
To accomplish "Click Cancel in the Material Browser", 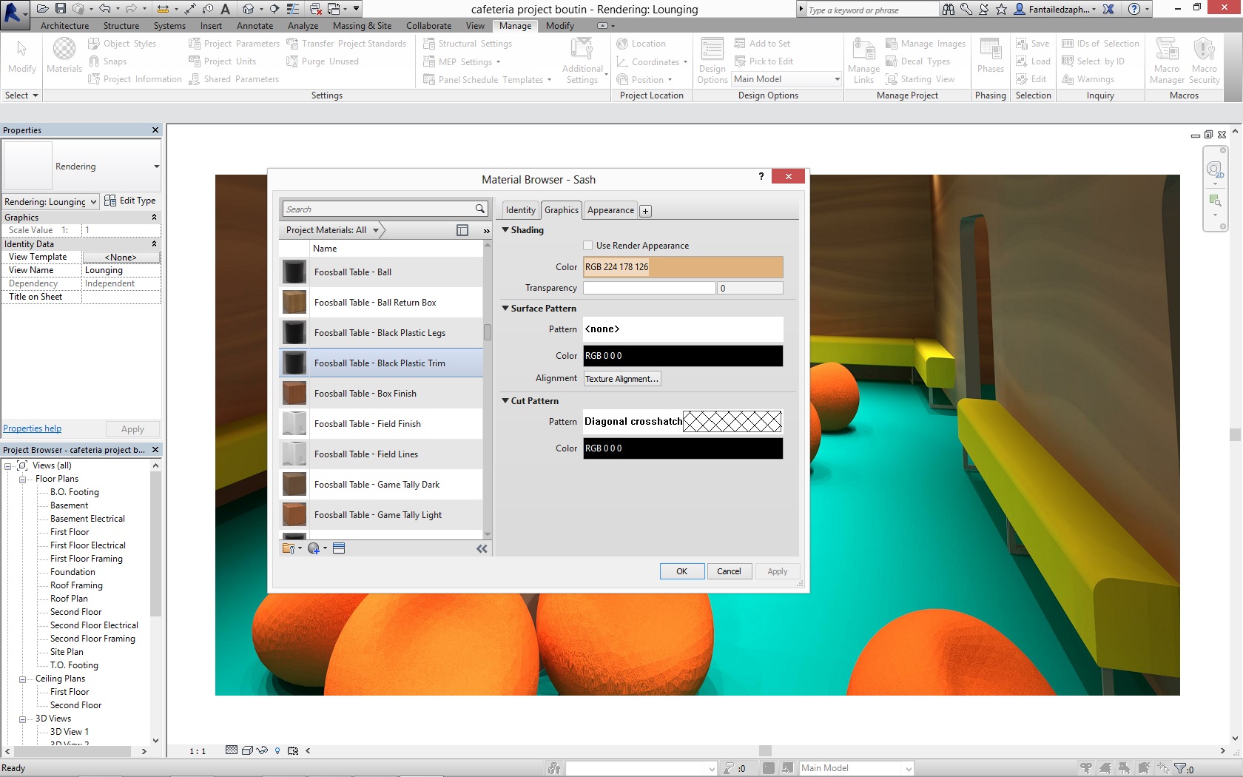I will coord(729,571).
